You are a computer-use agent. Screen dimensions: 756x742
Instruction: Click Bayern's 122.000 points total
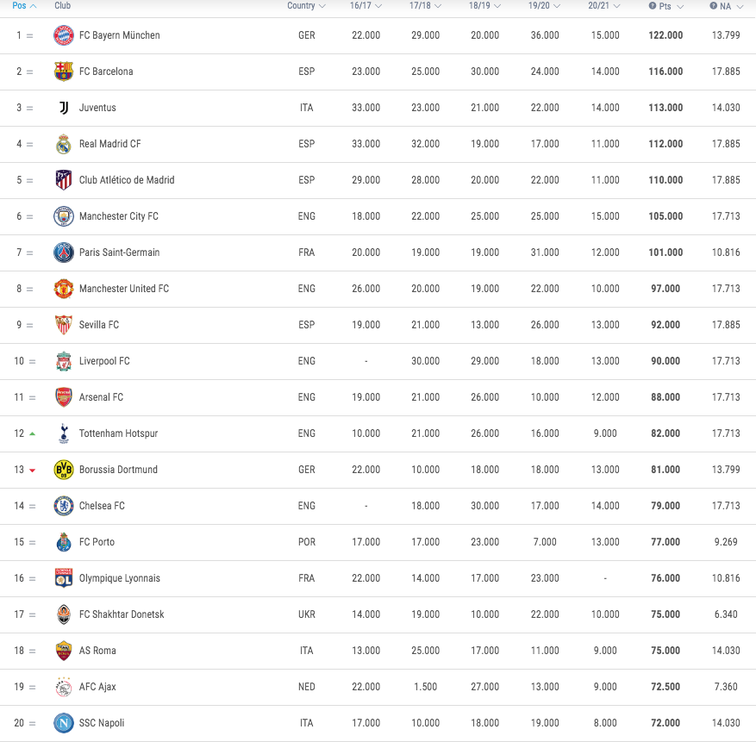point(665,35)
